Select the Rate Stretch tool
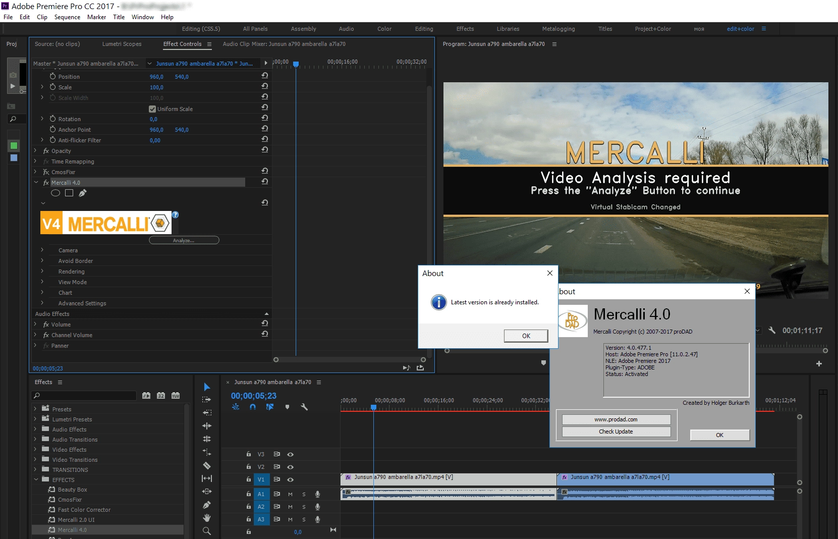 click(x=207, y=452)
